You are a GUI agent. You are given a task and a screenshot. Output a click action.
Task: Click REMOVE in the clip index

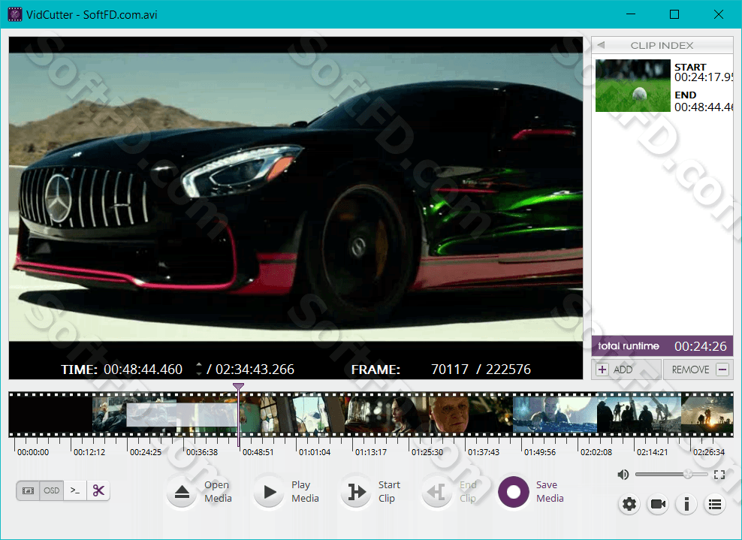pos(698,370)
